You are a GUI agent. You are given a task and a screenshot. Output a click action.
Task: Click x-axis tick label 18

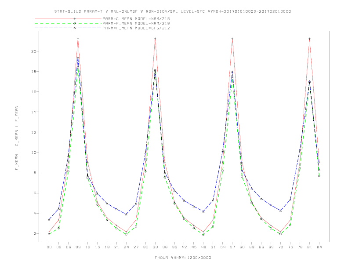tap(107, 247)
